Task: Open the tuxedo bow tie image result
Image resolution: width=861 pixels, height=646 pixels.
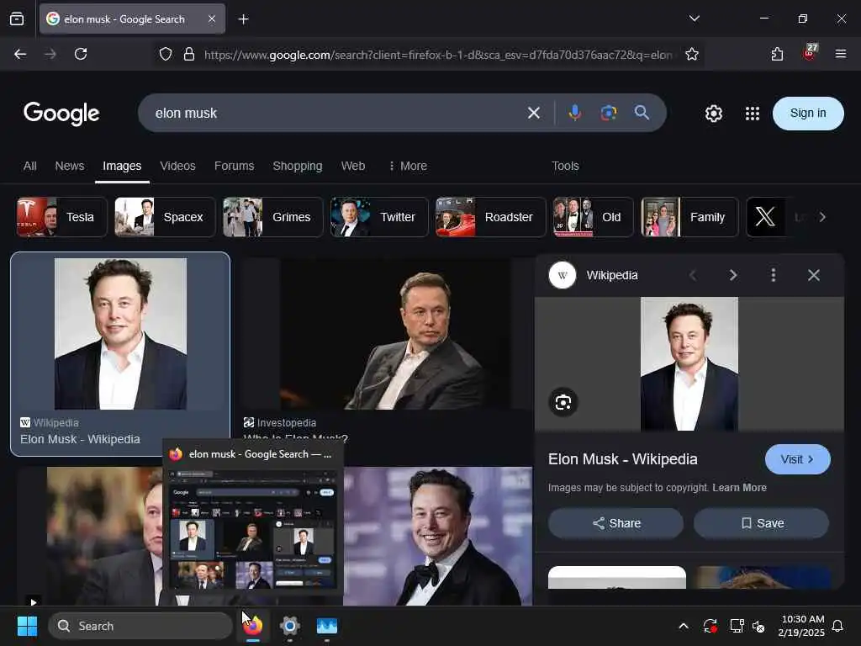Action: [x=437, y=536]
